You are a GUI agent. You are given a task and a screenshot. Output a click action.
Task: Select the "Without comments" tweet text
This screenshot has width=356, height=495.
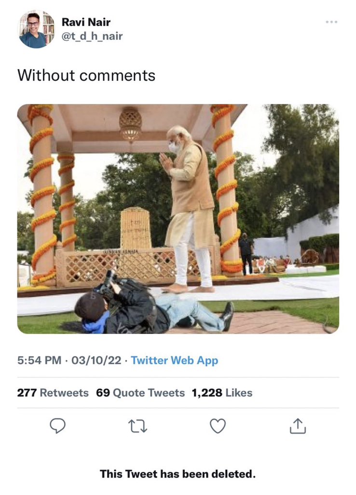click(x=86, y=75)
